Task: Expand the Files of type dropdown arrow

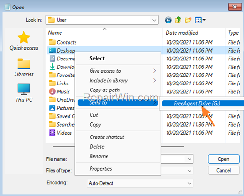Action: click(190, 171)
